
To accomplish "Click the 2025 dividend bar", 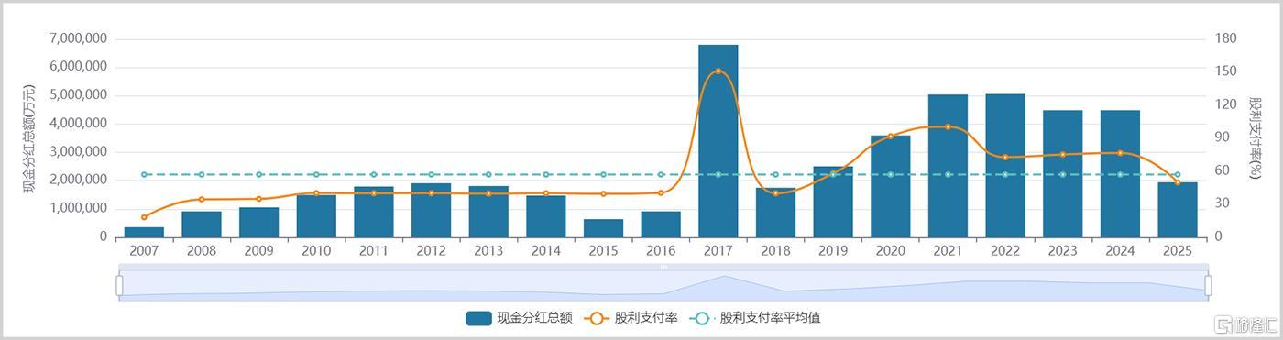I will [1178, 210].
